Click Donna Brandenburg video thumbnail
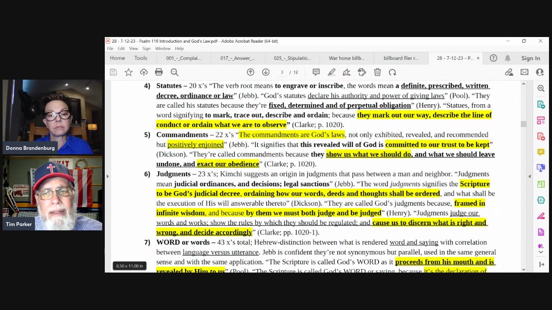This screenshot has width=552, height=310. point(52,117)
